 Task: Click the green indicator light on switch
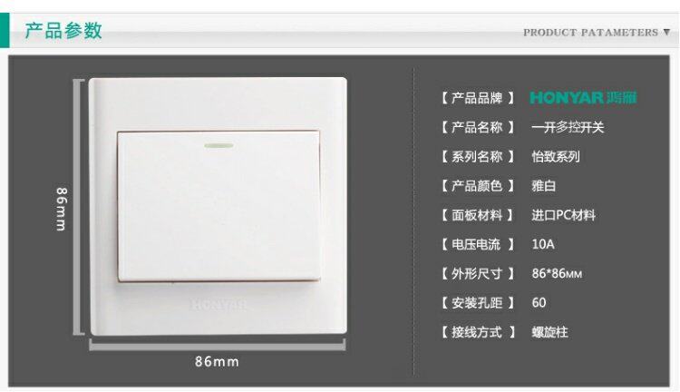pyautogui.click(x=219, y=145)
